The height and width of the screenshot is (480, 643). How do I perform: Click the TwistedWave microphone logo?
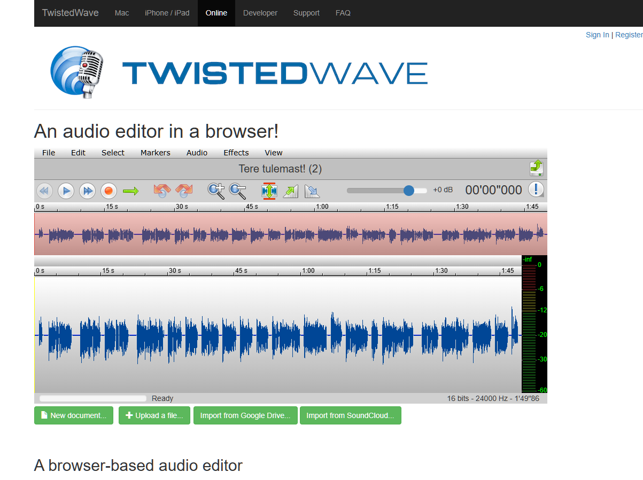coord(78,72)
